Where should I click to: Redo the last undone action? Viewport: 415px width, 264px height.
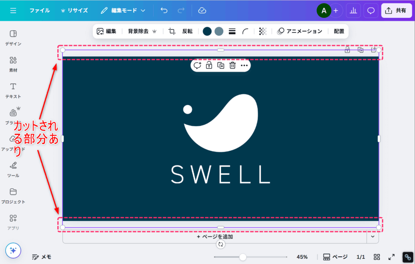181,11
